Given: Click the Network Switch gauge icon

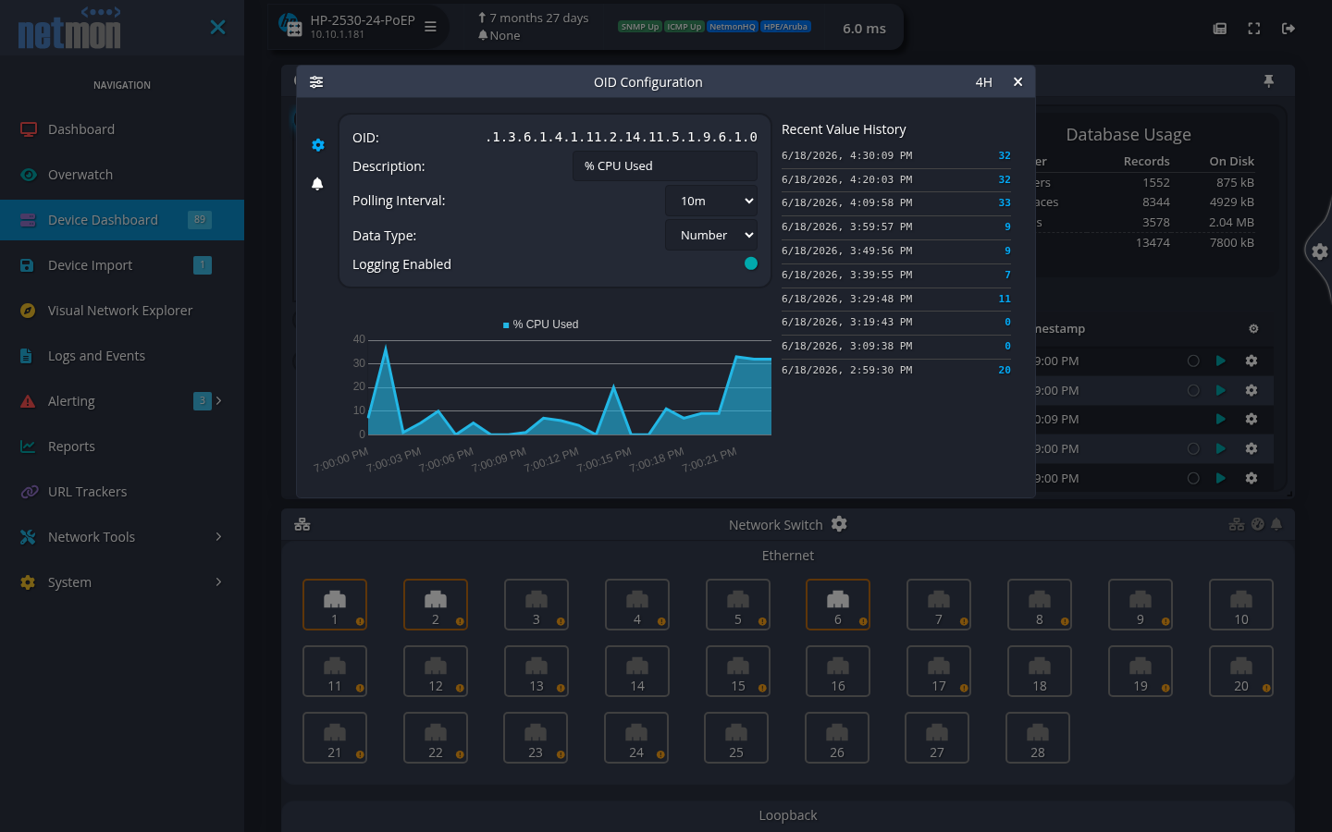Looking at the screenshot, I should pyautogui.click(x=1257, y=524).
